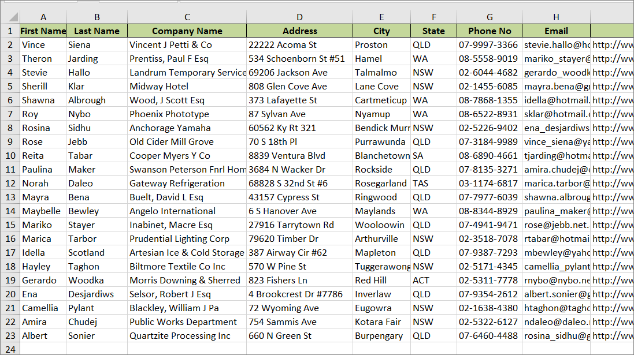Select column D header
This screenshot has width=634, height=355.
click(x=299, y=17)
